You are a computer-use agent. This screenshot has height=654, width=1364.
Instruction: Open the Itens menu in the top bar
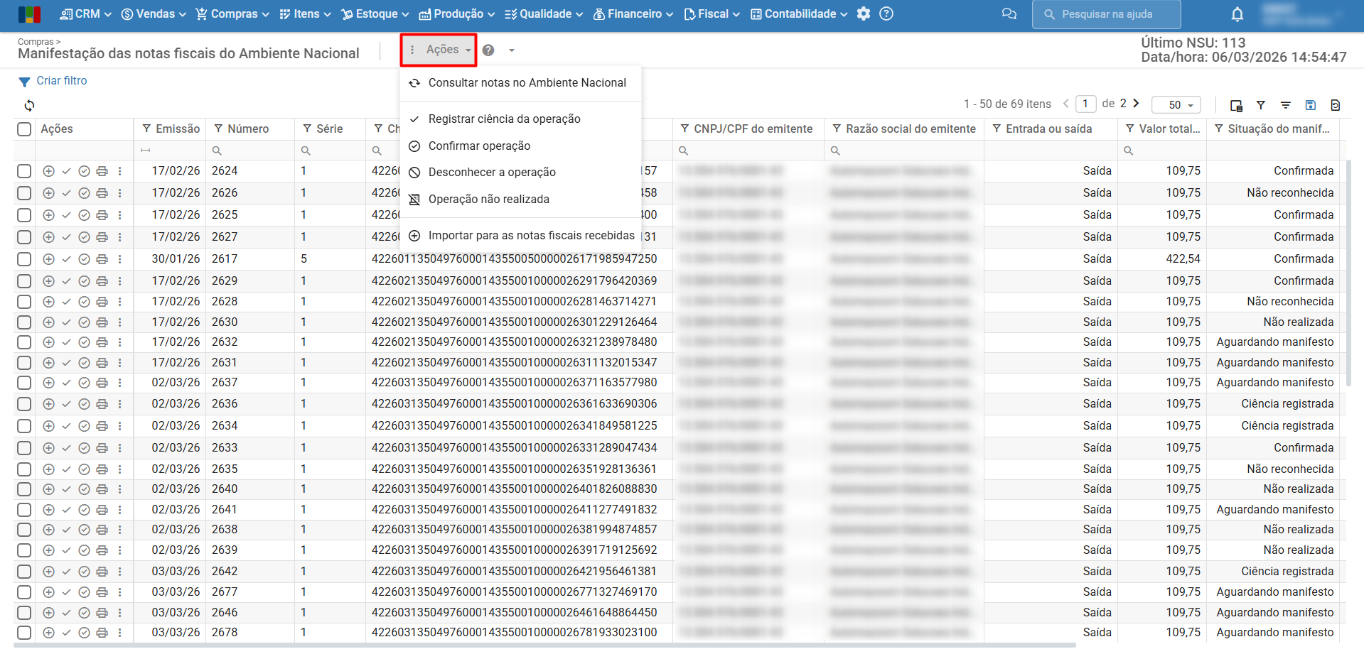tap(305, 14)
